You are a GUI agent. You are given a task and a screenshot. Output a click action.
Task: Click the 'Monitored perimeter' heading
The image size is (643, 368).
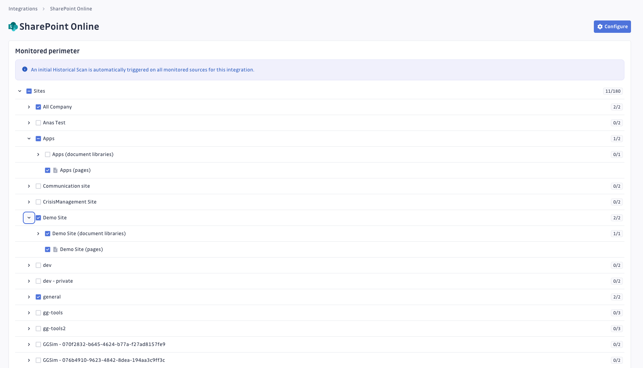[x=47, y=51]
